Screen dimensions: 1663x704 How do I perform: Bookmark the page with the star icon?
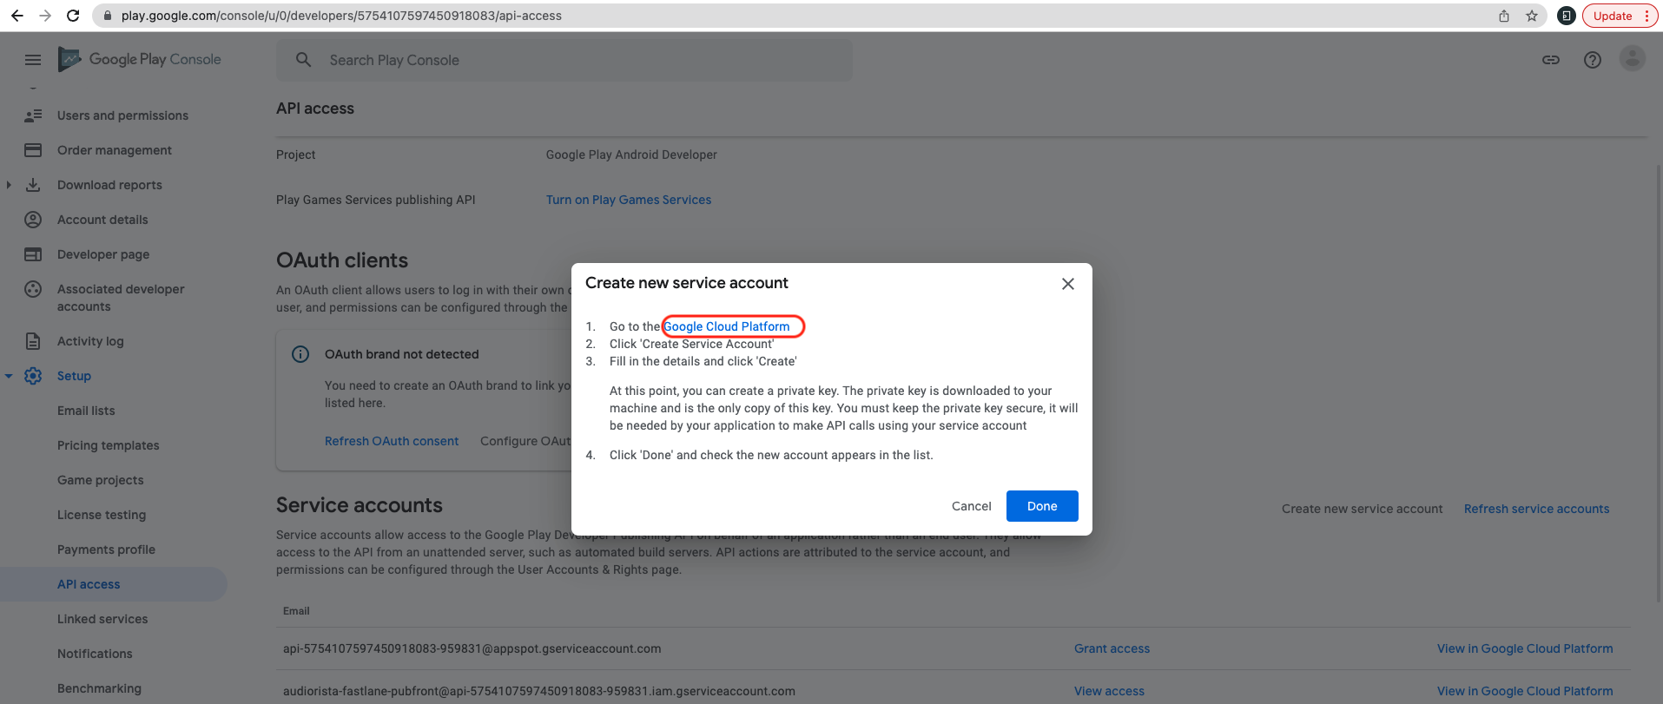(x=1532, y=16)
